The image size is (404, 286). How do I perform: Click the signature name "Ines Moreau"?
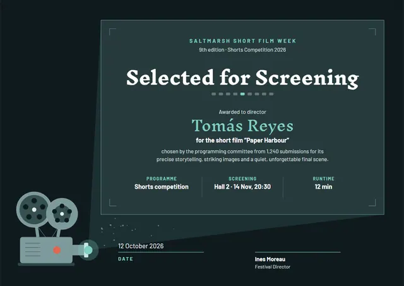click(270, 259)
